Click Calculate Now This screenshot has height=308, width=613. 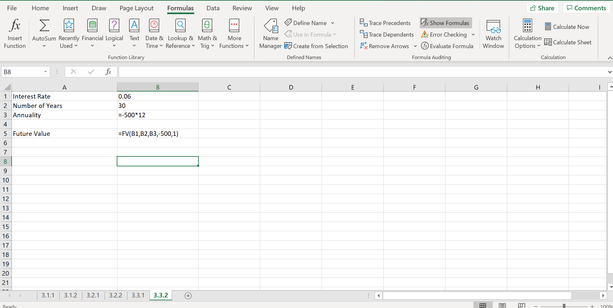(567, 27)
